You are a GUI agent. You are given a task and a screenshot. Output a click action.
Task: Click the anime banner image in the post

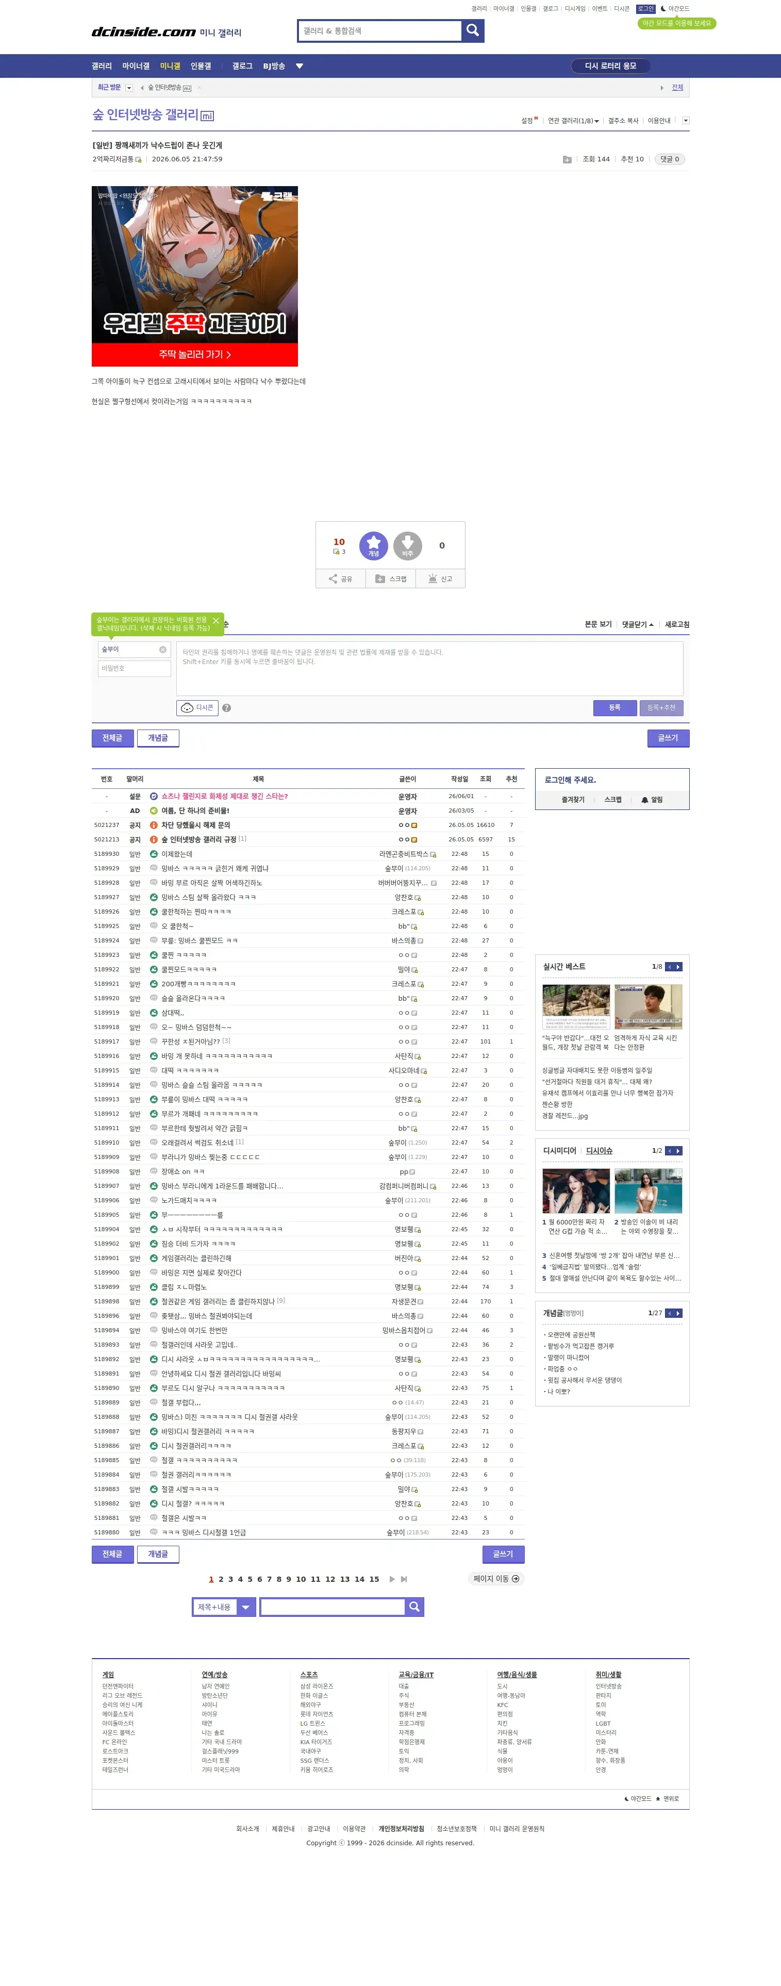194,264
